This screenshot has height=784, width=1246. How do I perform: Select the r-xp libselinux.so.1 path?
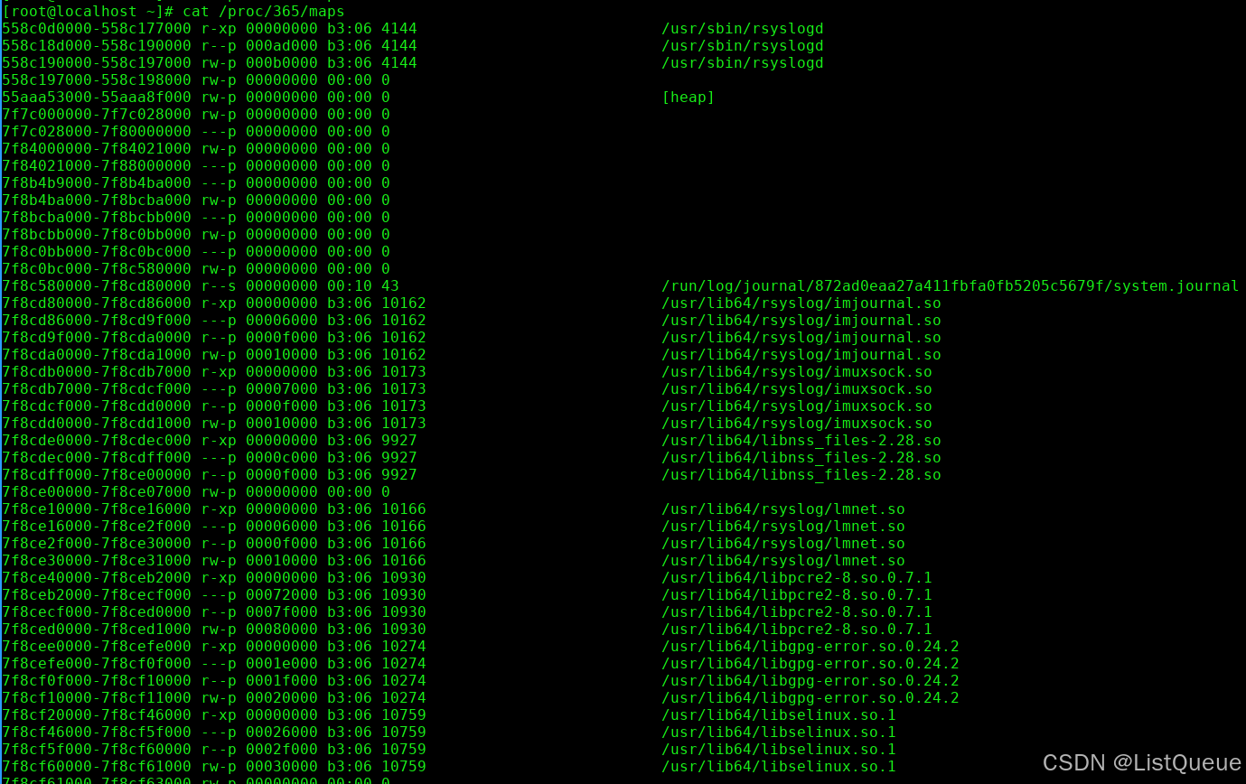tap(779, 715)
